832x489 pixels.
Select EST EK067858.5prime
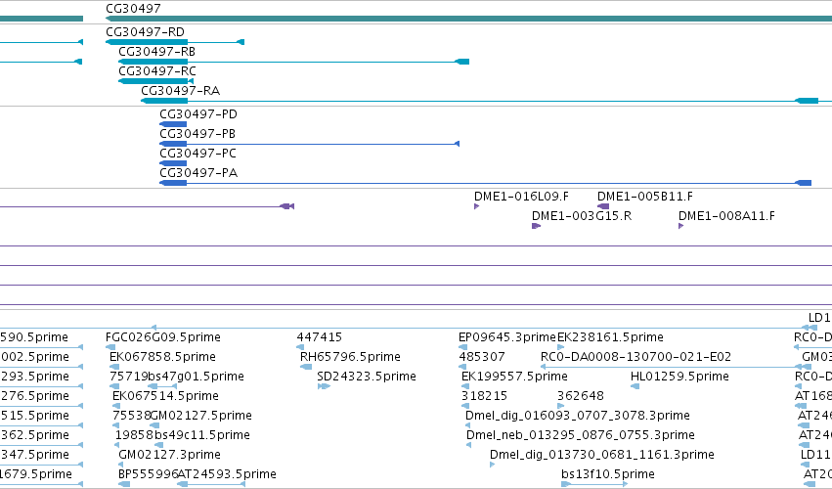click(162, 357)
